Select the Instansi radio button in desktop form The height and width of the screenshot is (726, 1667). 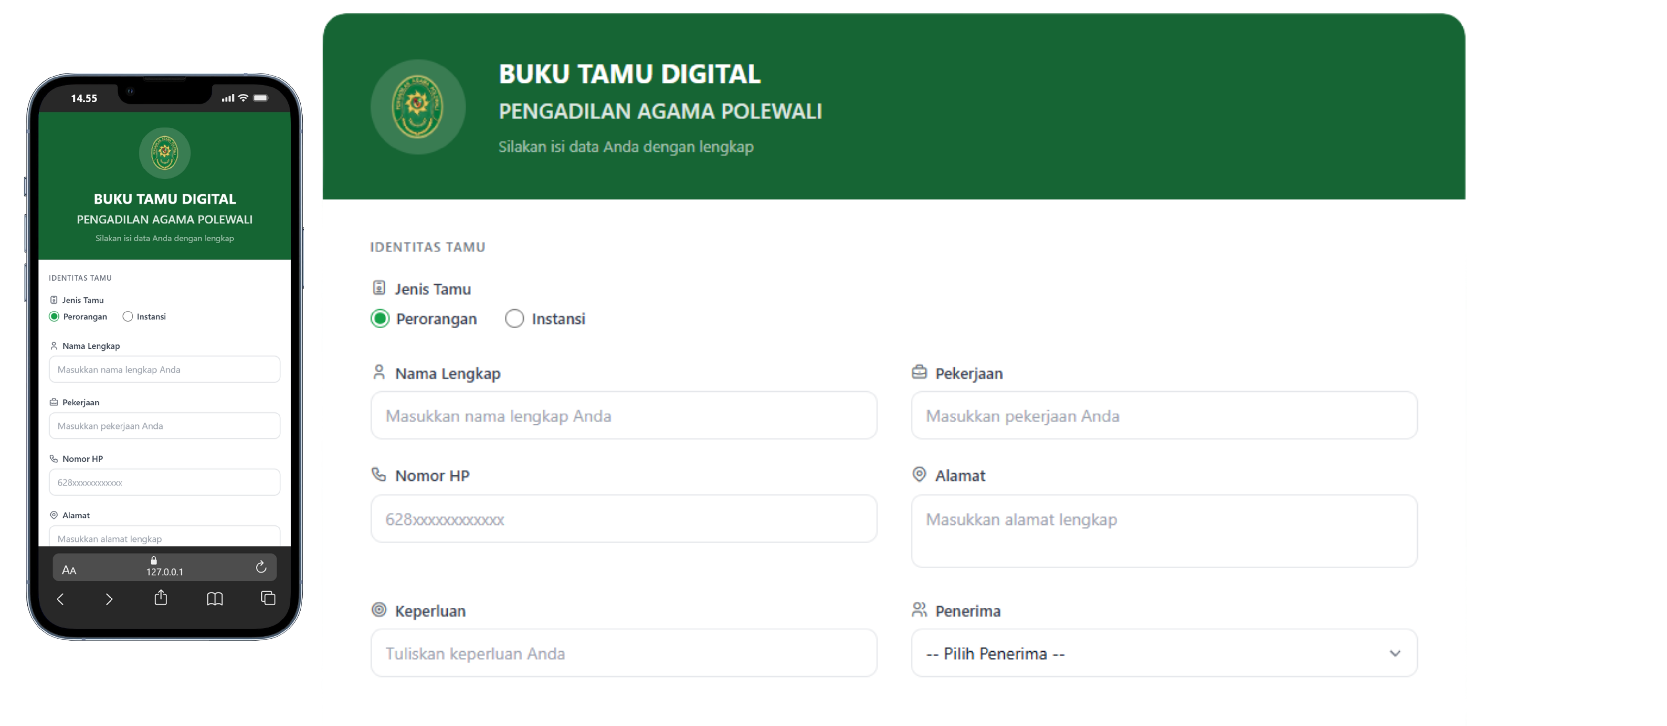click(514, 319)
